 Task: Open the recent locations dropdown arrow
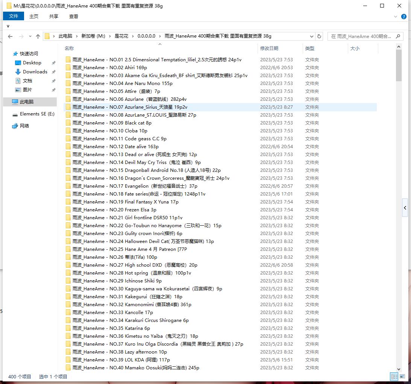click(30, 36)
